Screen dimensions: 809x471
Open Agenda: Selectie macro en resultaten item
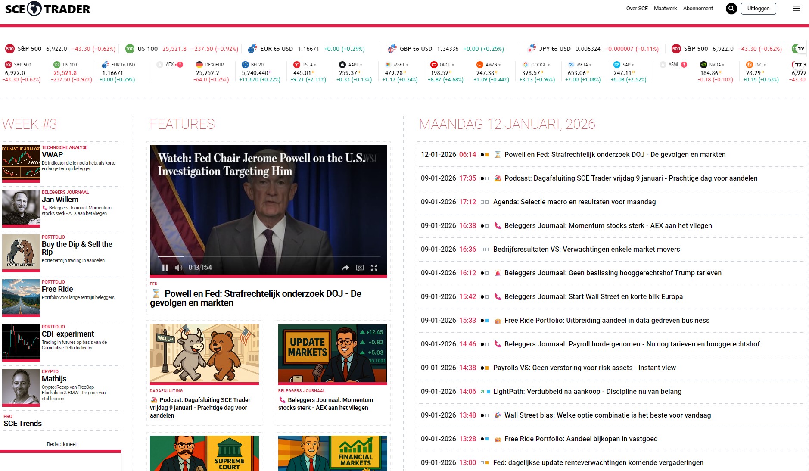coord(574,202)
